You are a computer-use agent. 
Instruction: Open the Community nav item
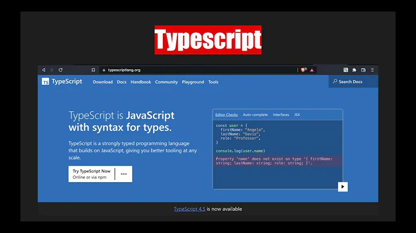tap(166, 82)
